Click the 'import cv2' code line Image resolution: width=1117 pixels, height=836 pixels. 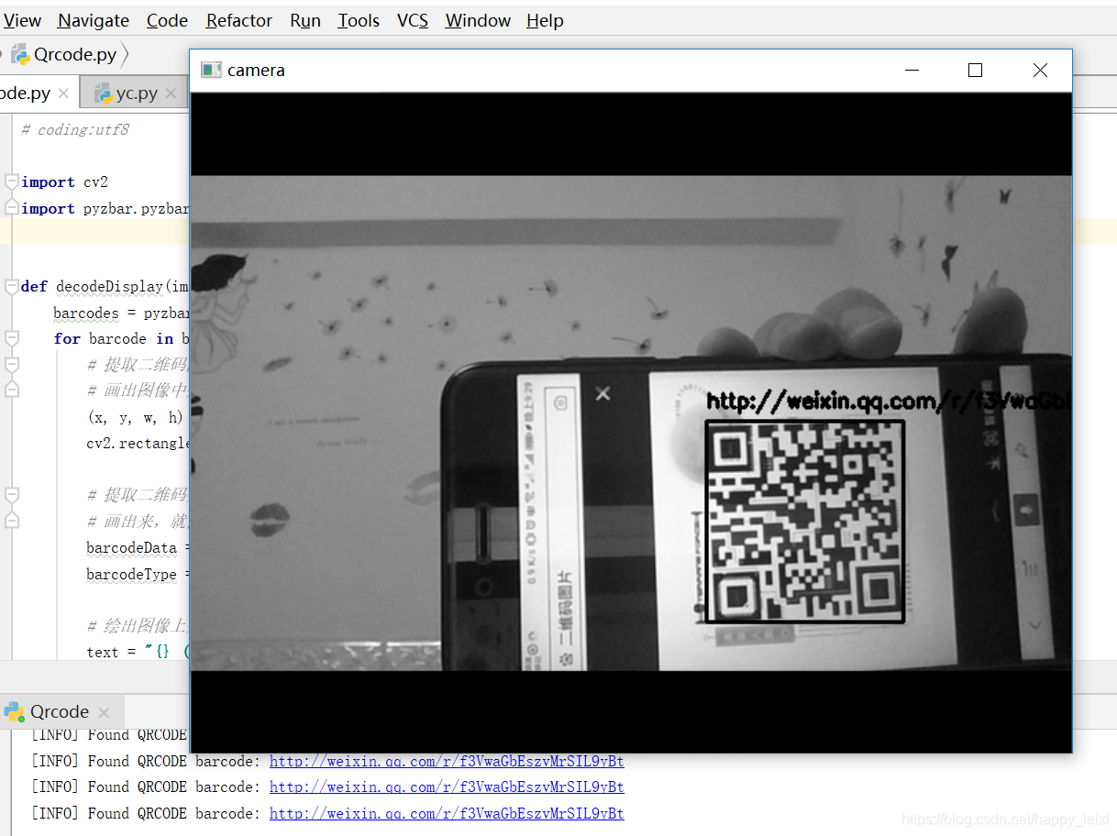point(65,181)
